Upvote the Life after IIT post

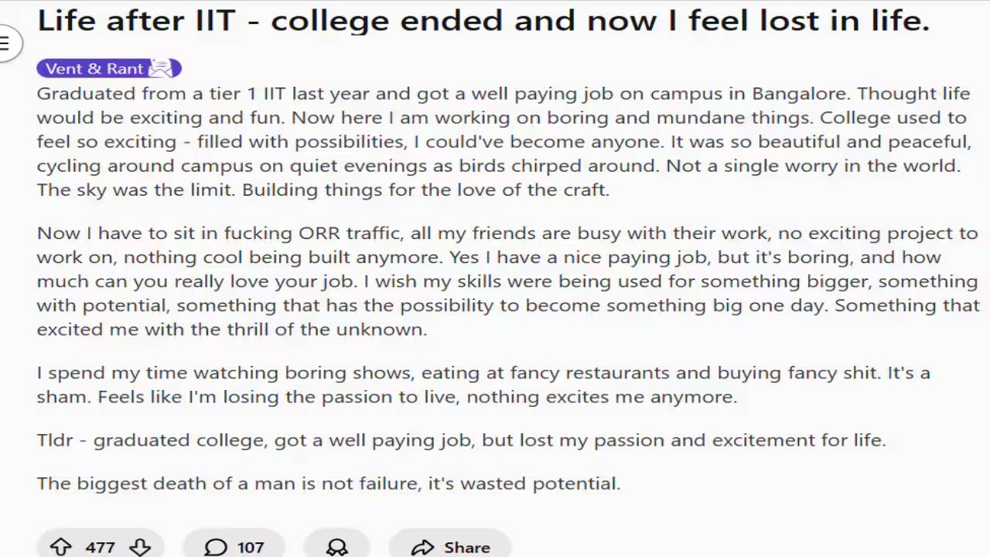click(x=60, y=547)
